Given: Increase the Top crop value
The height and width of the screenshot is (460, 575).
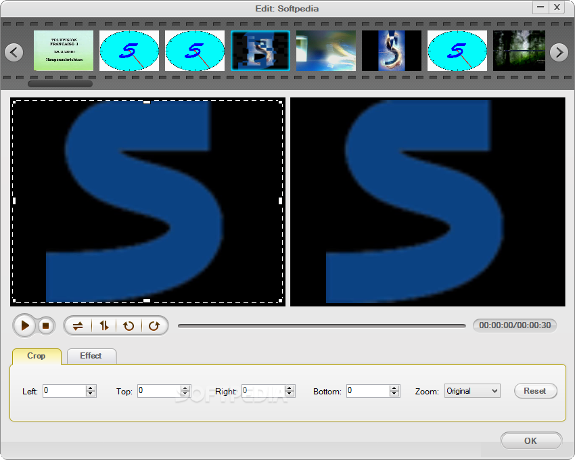Looking at the screenshot, I should [185, 388].
